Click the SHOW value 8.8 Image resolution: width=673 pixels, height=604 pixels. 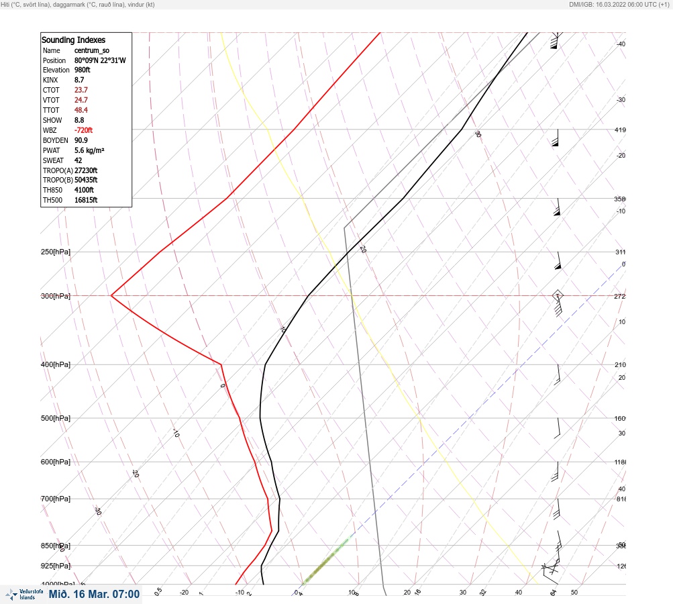pyautogui.click(x=79, y=120)
